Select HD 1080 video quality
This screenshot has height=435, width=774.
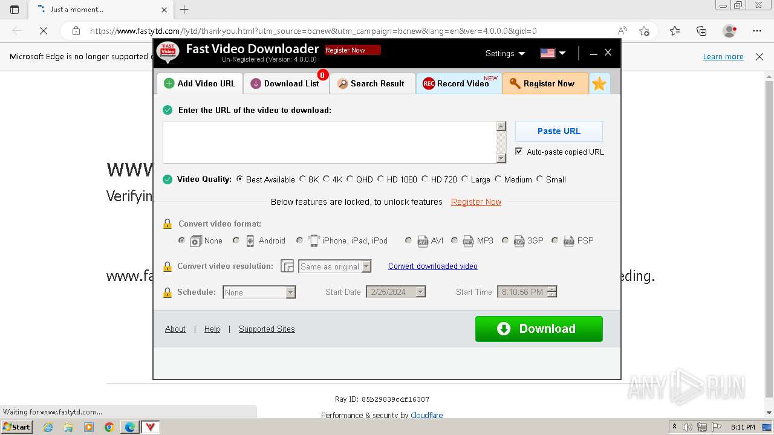point(380,179)
